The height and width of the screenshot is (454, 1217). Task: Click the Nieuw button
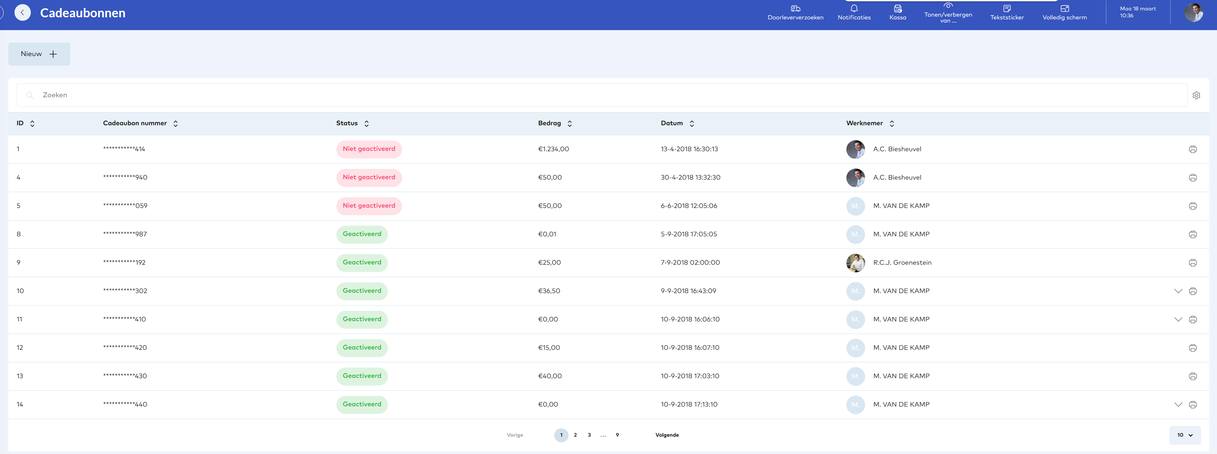(x=39, y=54)
